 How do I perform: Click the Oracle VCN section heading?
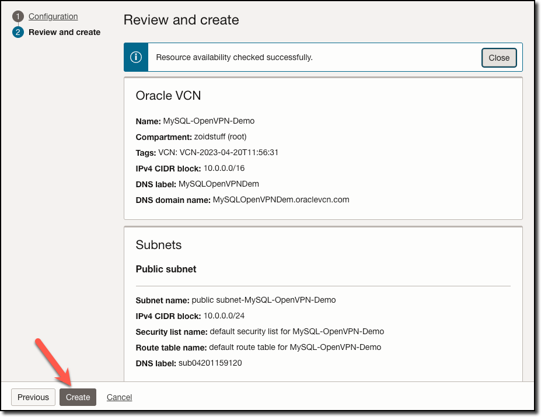168,96
